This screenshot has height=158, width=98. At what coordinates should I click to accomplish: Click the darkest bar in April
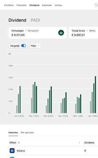[x=66, y=103]
